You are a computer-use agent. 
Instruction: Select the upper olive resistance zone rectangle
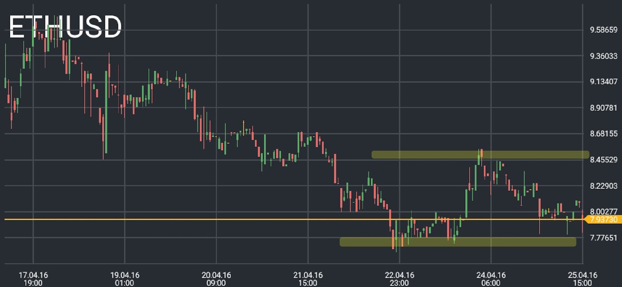(x=480, y=155)
